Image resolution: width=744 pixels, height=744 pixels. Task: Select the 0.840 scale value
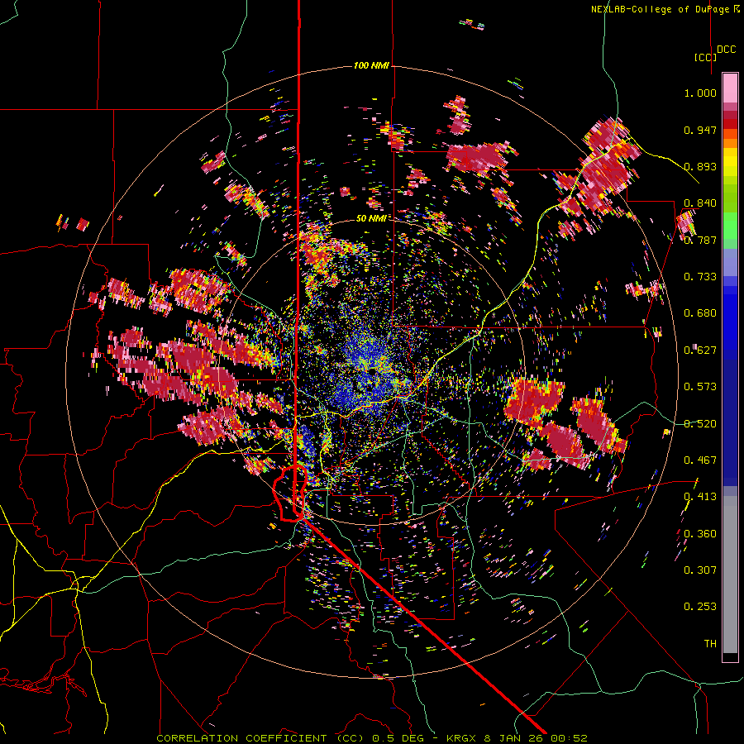[x=700, y=203]
